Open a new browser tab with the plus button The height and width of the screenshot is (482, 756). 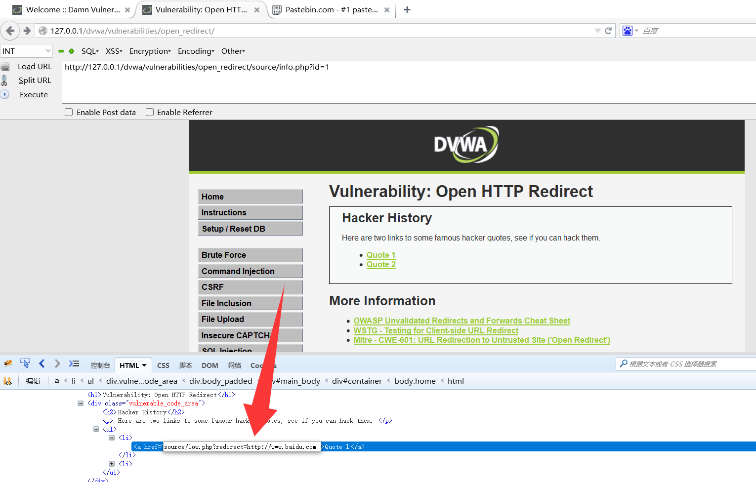[407, 9]
